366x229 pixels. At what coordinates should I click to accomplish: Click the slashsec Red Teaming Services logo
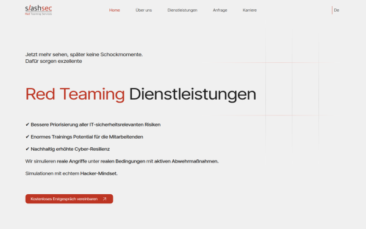(x=38, y=10)
